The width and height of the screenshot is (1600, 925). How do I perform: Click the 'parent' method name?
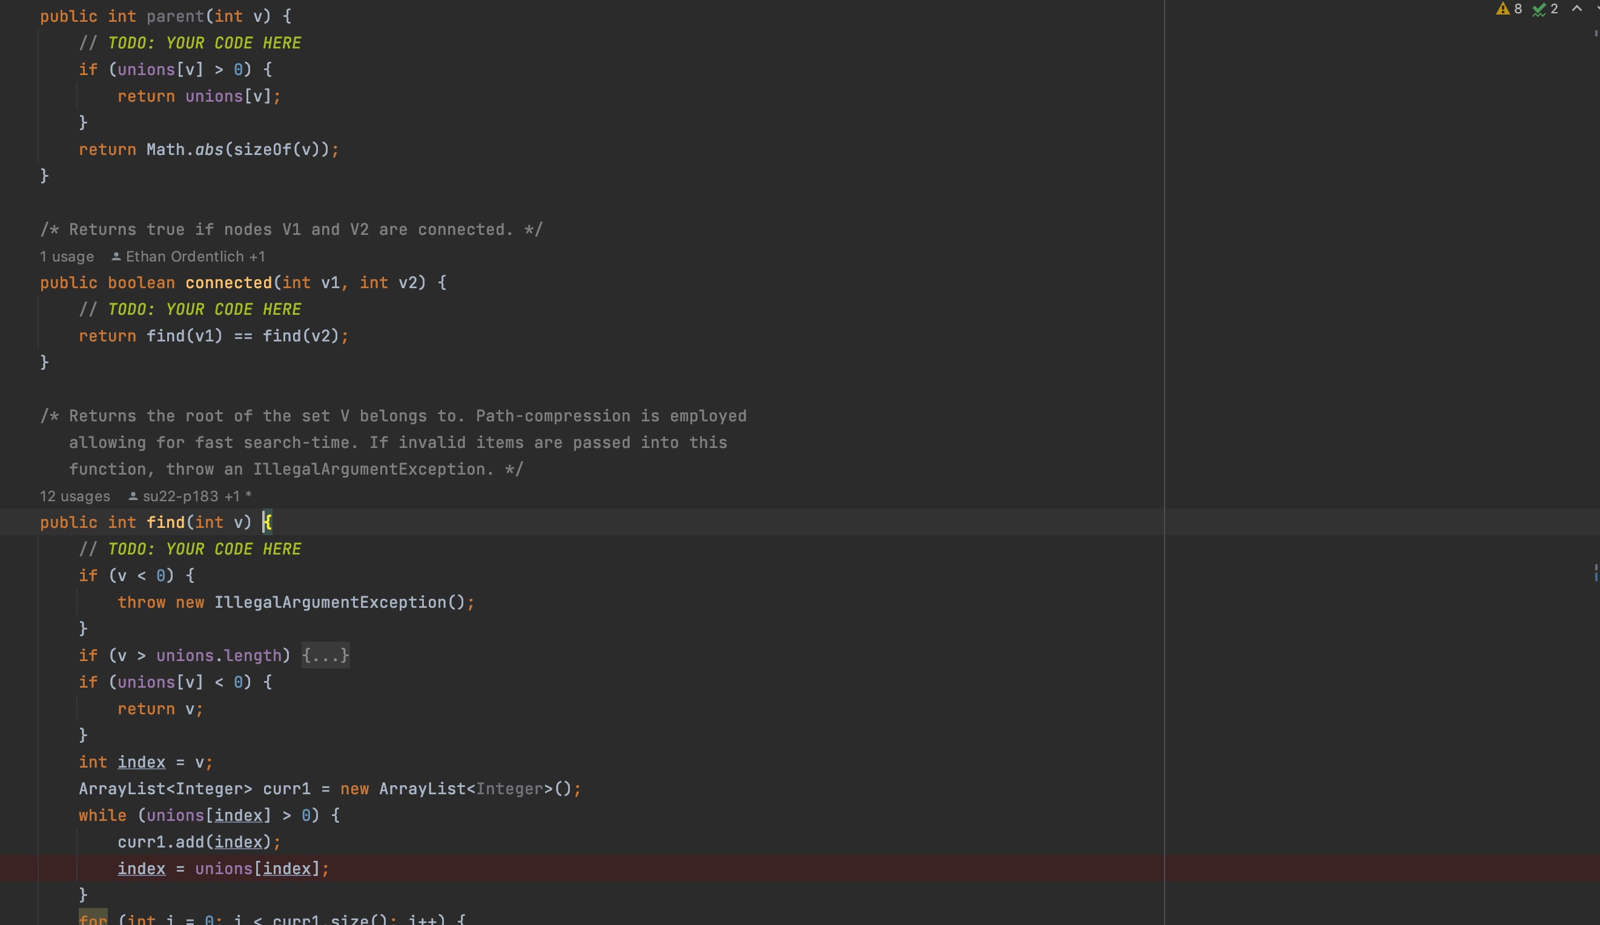point(175,16)
